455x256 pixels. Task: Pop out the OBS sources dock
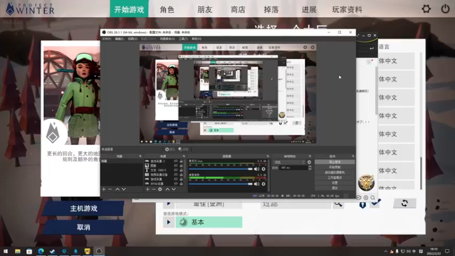(x=183, y=156)
